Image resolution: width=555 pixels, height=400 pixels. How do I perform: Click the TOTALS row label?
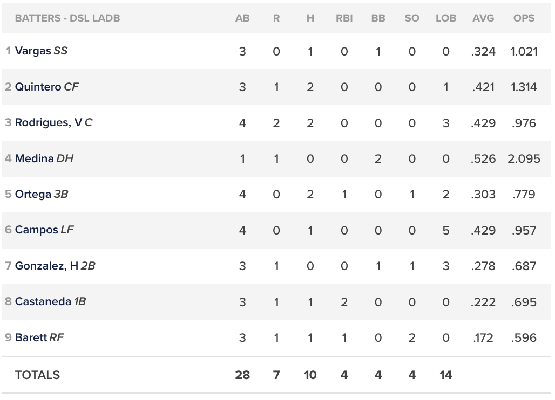click(x=37, y=375)
